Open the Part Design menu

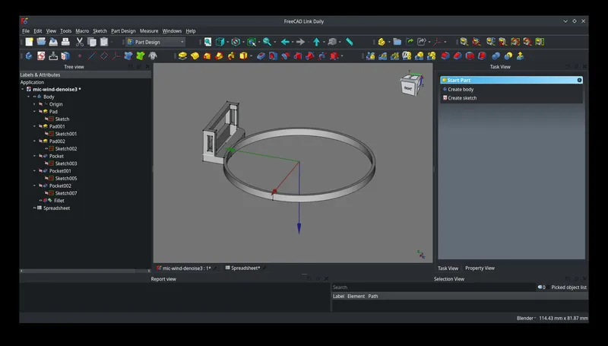123,31
